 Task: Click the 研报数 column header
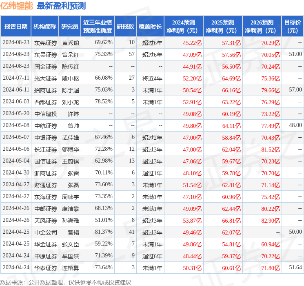pyautogui.click(x=125, y=27)
